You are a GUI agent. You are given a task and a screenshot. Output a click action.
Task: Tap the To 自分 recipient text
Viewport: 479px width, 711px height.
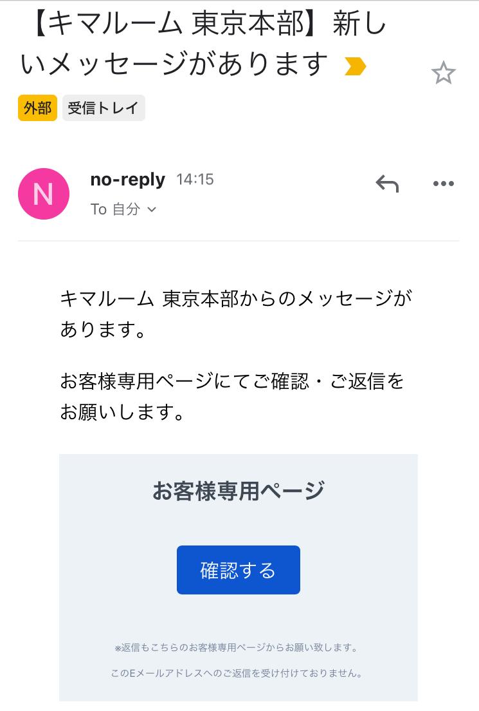point(115,209)
